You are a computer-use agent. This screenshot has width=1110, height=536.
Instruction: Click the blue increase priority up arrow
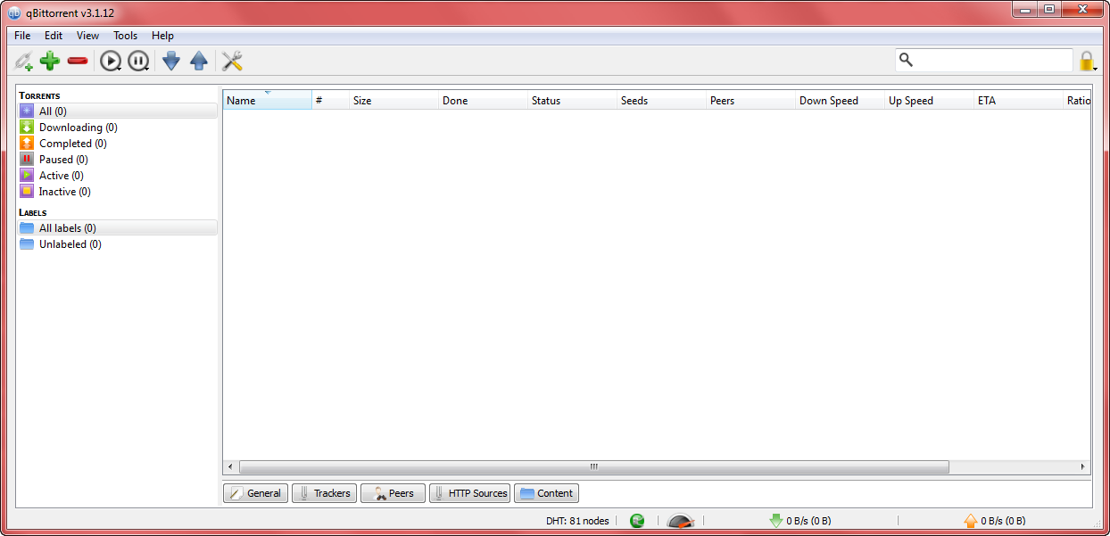[199, 61]
